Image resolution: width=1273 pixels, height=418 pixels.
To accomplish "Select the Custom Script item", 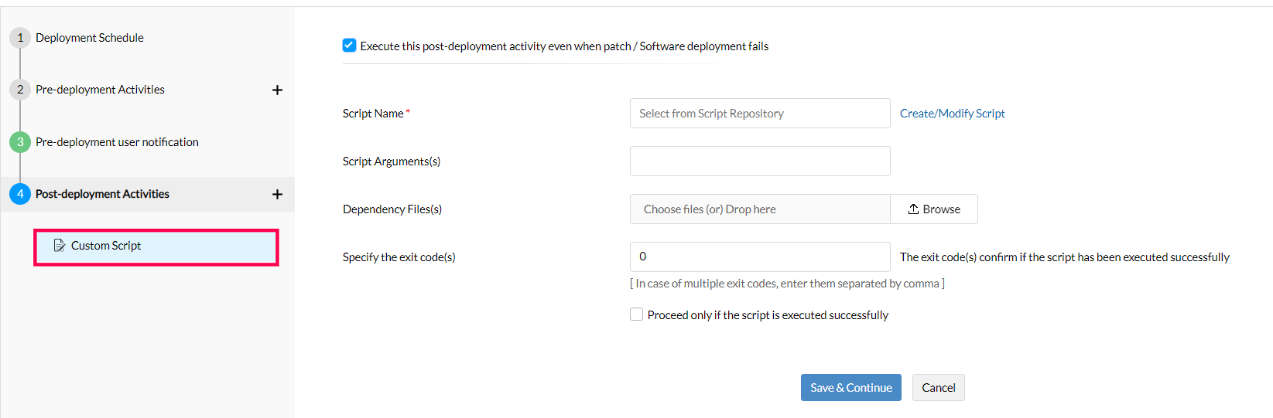I will click(106, 246).
